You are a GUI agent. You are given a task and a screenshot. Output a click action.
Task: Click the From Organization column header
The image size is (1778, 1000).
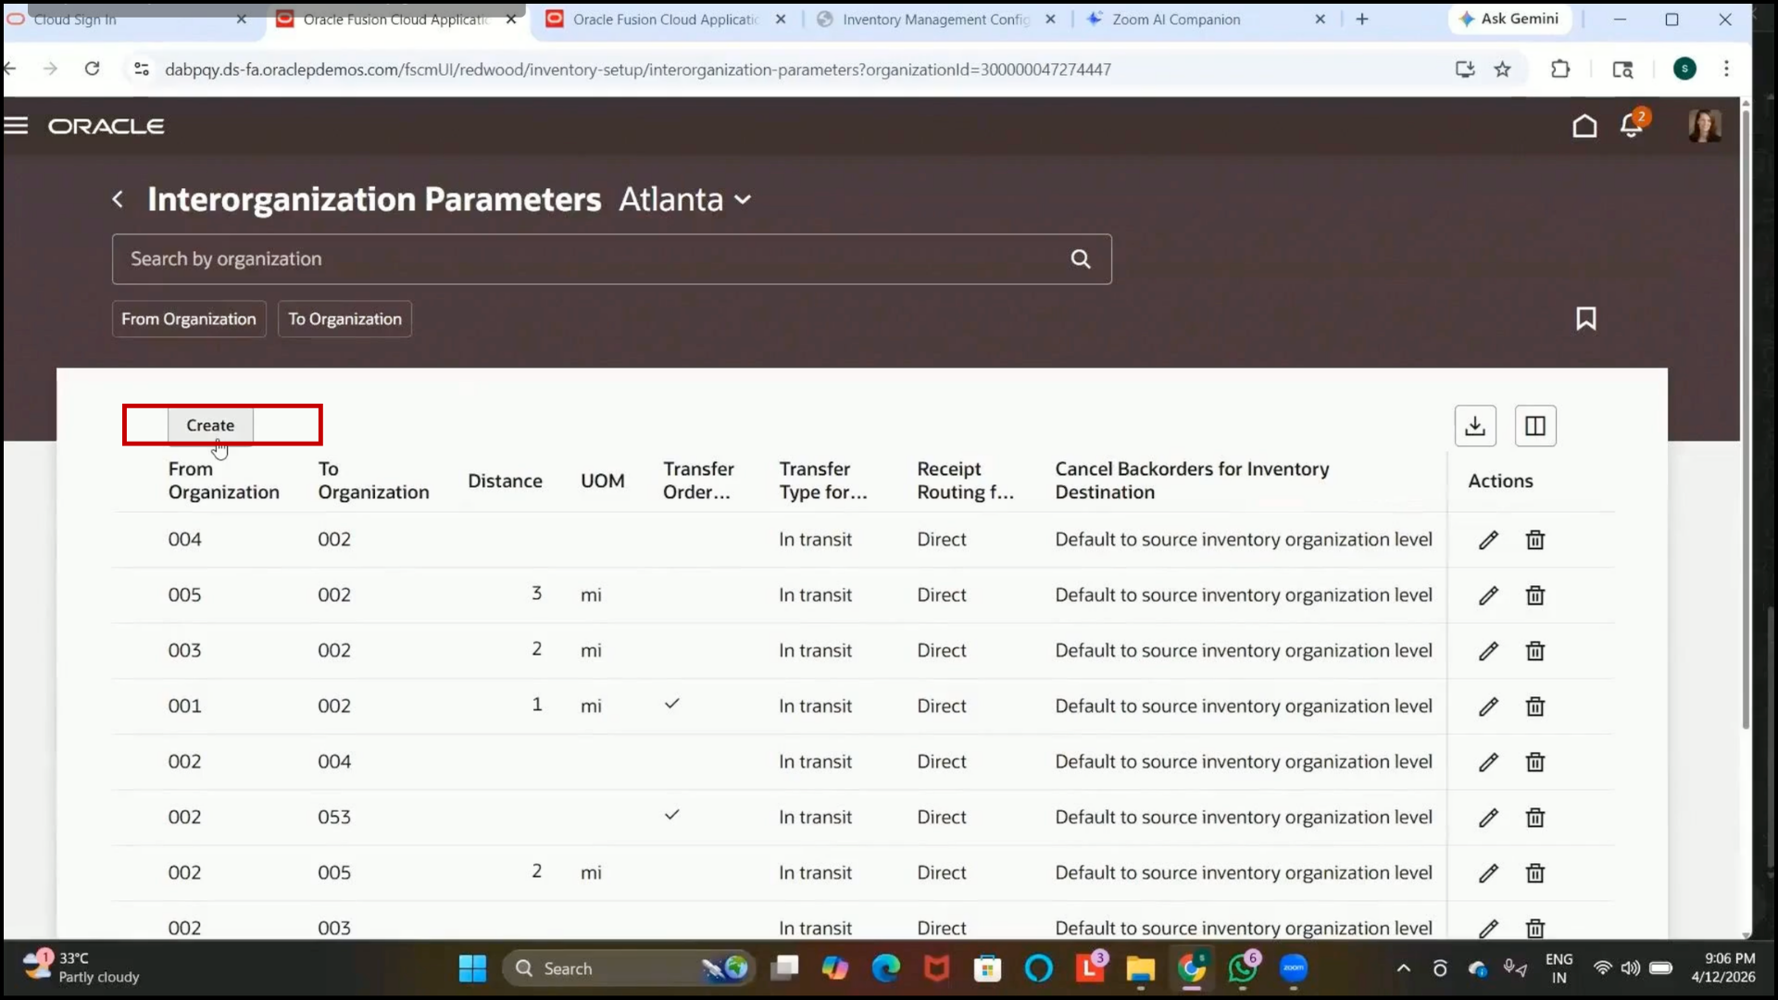[x=223, y=481]
